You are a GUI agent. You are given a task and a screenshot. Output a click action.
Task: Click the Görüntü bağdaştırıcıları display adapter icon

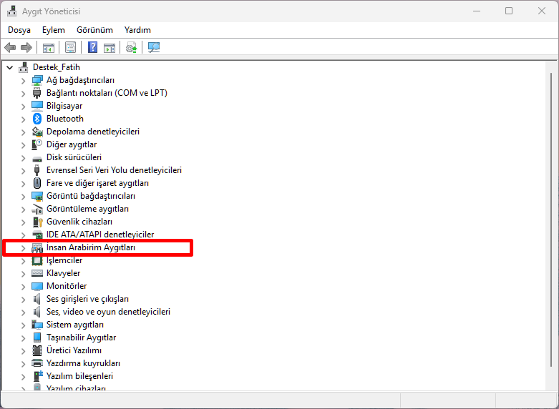click(37, 196)
